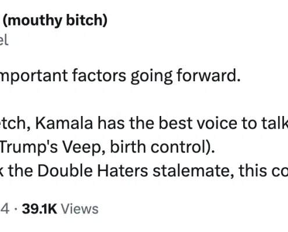Click the word "the" before "Double Haters"
Viewport: 288px width, 232px height.
pos(21,171)
